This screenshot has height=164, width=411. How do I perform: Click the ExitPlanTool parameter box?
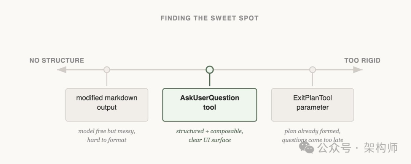(312, 105)
